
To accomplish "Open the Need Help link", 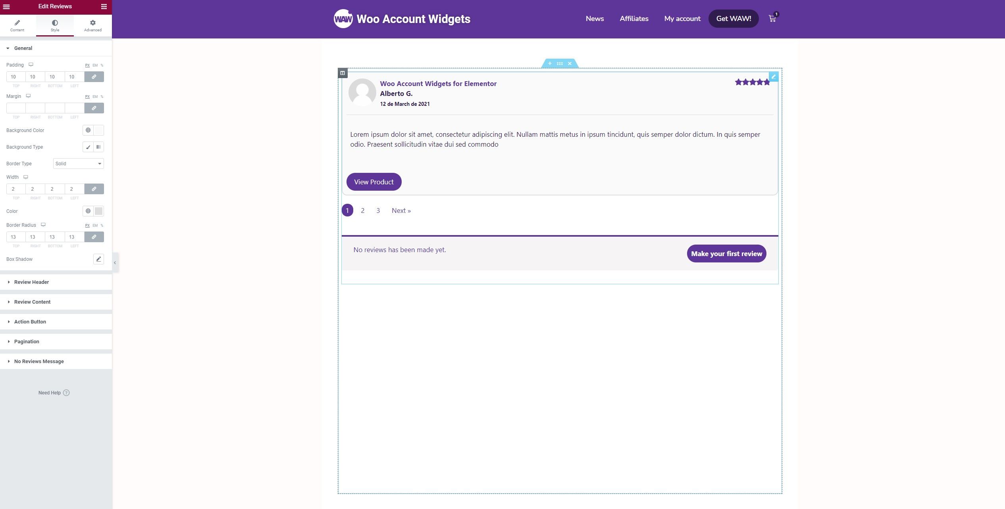I will [54, 393].
